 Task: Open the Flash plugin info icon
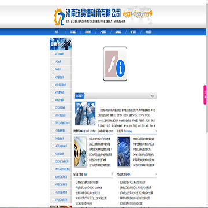click(115, 64)
